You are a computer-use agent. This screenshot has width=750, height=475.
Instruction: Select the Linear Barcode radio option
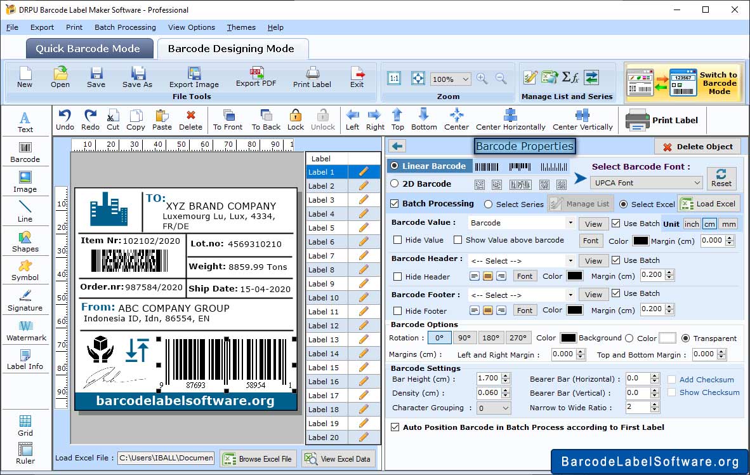point(394,166)
